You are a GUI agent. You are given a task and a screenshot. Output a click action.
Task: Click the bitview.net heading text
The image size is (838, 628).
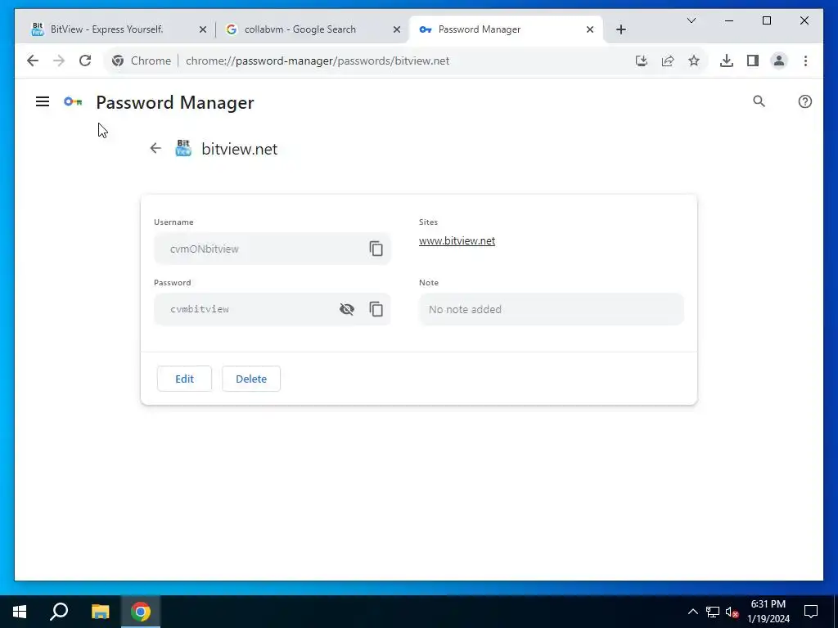pyautogui.click(x=240, y=149)
